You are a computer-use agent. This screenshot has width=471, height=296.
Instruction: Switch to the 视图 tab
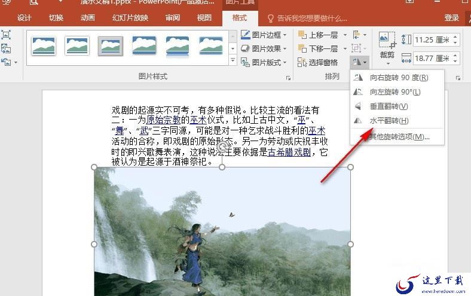click(204, 18)
